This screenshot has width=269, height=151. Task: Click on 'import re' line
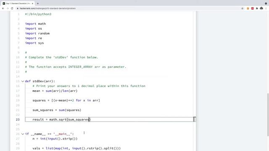click(x=34, y=38)
